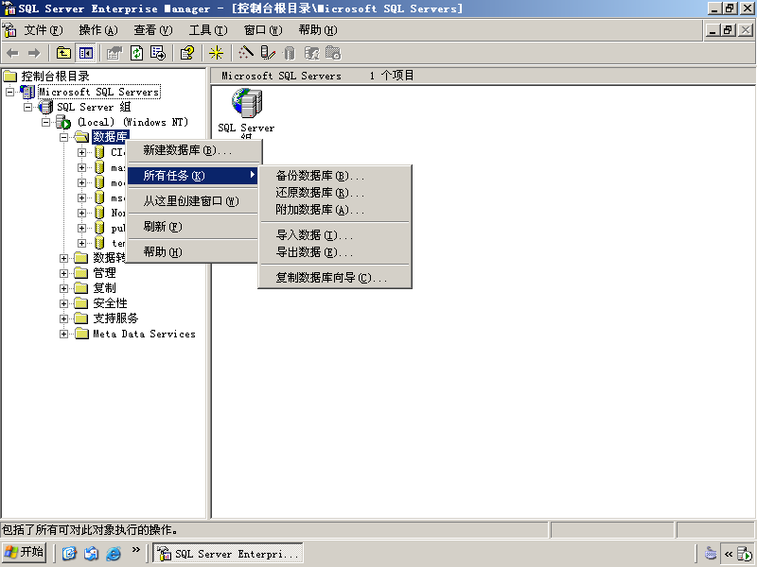Click the show desktop quick launch icon
The image size is (757, 567).
tap(69, 553)
